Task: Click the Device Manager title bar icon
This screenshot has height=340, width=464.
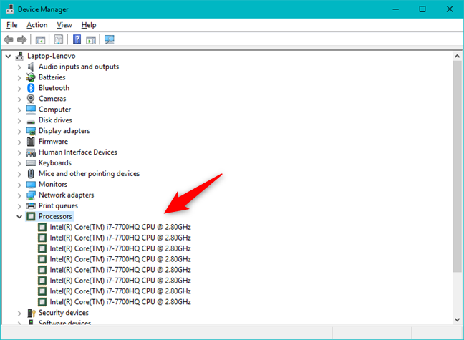Action: [x=10, y=9]
